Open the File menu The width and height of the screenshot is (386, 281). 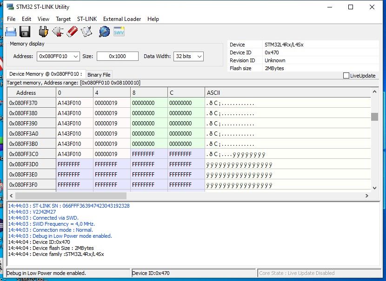click(11, 19)
